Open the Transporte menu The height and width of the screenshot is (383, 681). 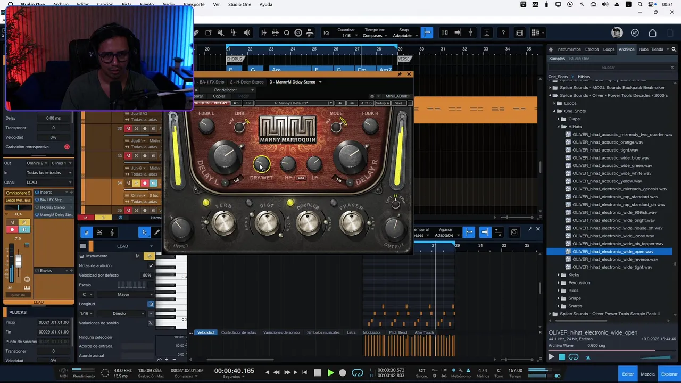tap(194, 4)
